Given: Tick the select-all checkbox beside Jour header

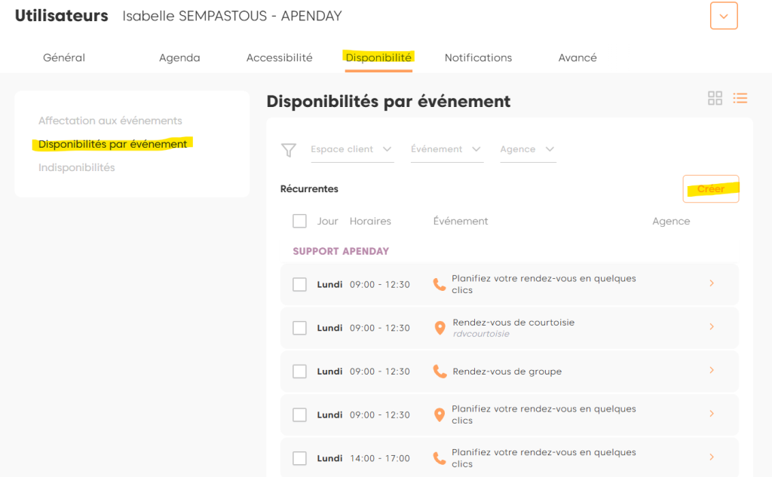Looking at the screenshot, I should 299,221.
